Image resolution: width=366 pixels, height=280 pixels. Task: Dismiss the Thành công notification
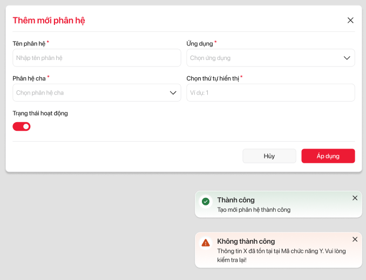(x=355, y=198)
